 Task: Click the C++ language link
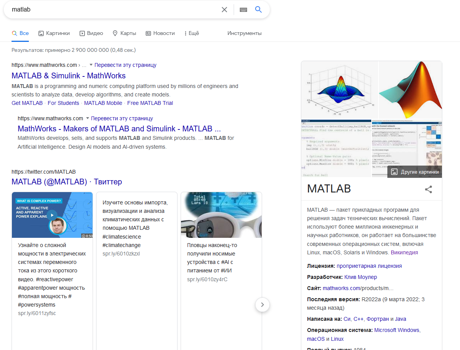(x=358, y=319)
